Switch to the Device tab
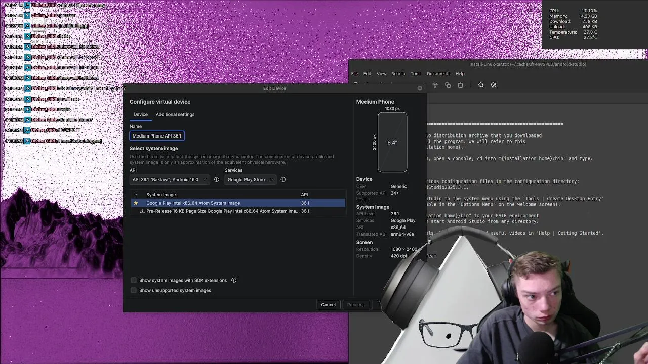648x364 pixels. pyautogui.click(x=140, y=114)
